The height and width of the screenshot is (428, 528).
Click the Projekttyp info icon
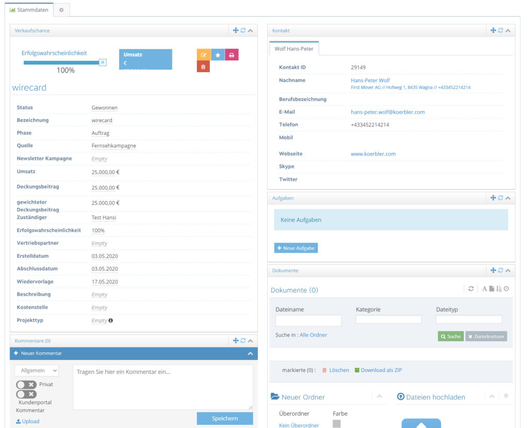110,321
